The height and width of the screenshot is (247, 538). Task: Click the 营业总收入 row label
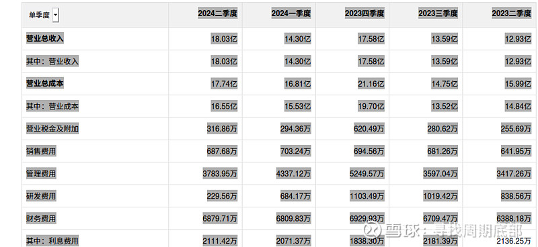click(45, 38)
